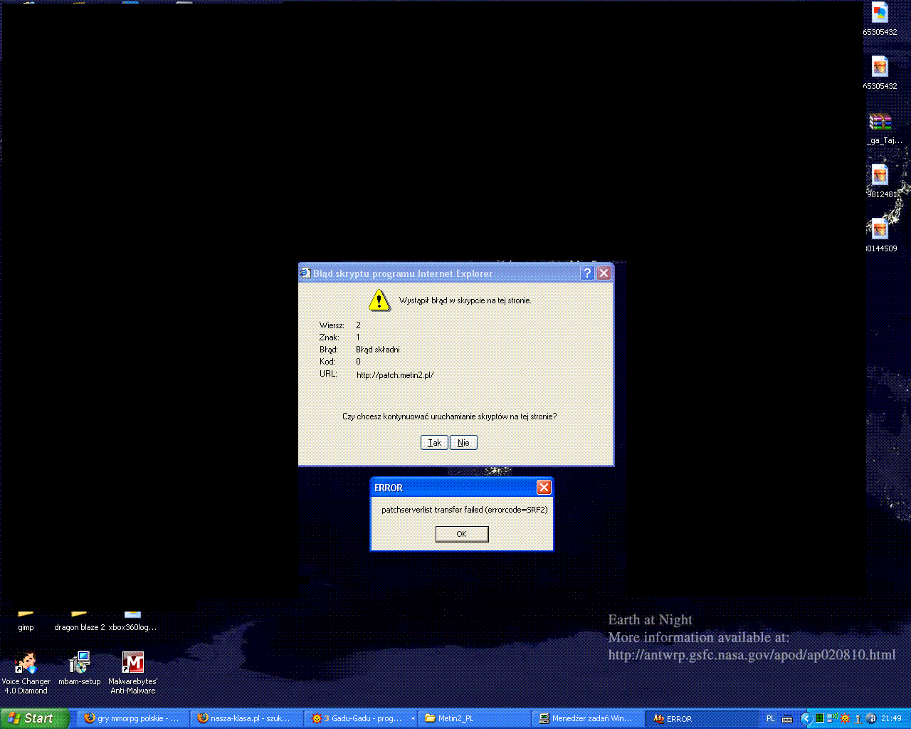911x729 pixels.
Task: Click the system clock showing 21:49
Action: [x=891, y=718]
